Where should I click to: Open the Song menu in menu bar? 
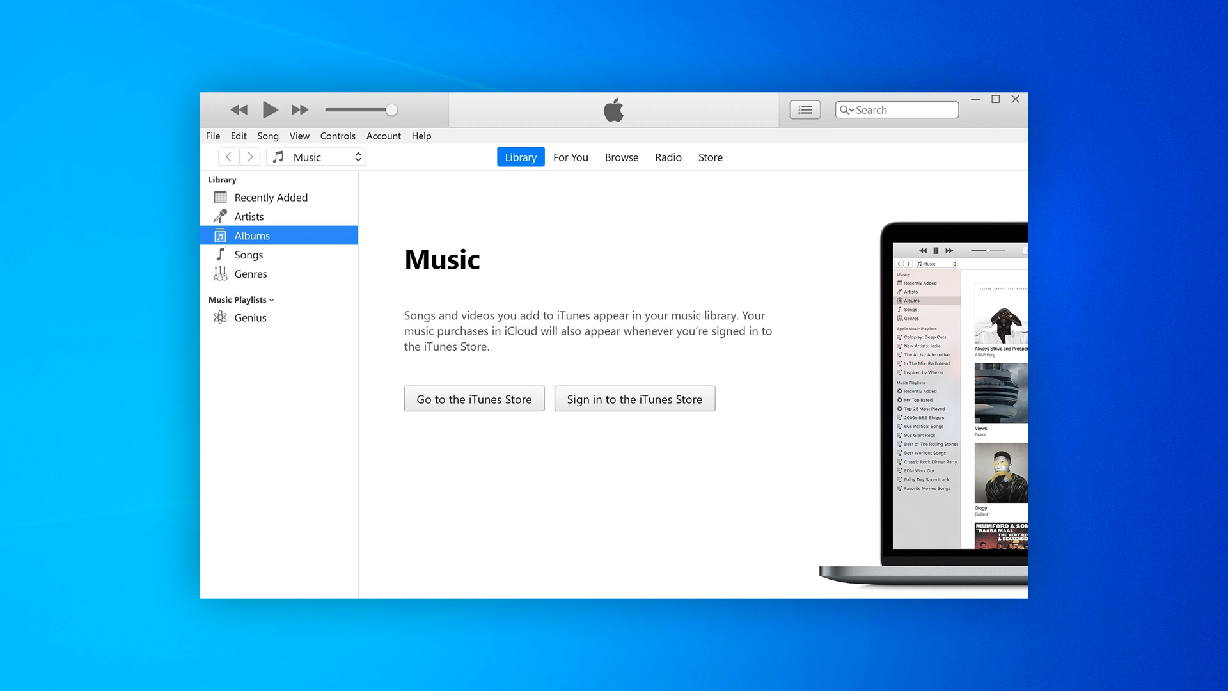click(x=268, y=136)
